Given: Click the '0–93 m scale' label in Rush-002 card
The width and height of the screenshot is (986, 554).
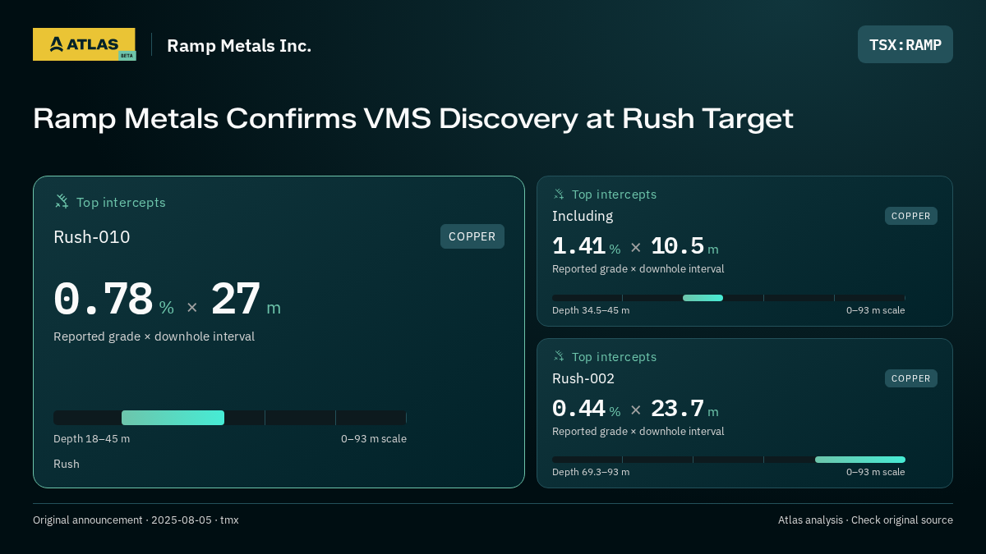Looking at the screenshot, I should (876, 472).
